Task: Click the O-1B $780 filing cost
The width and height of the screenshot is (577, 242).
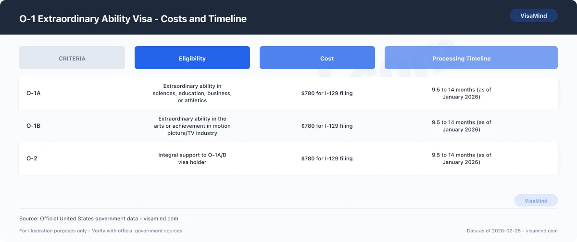Action: [327, 126]
